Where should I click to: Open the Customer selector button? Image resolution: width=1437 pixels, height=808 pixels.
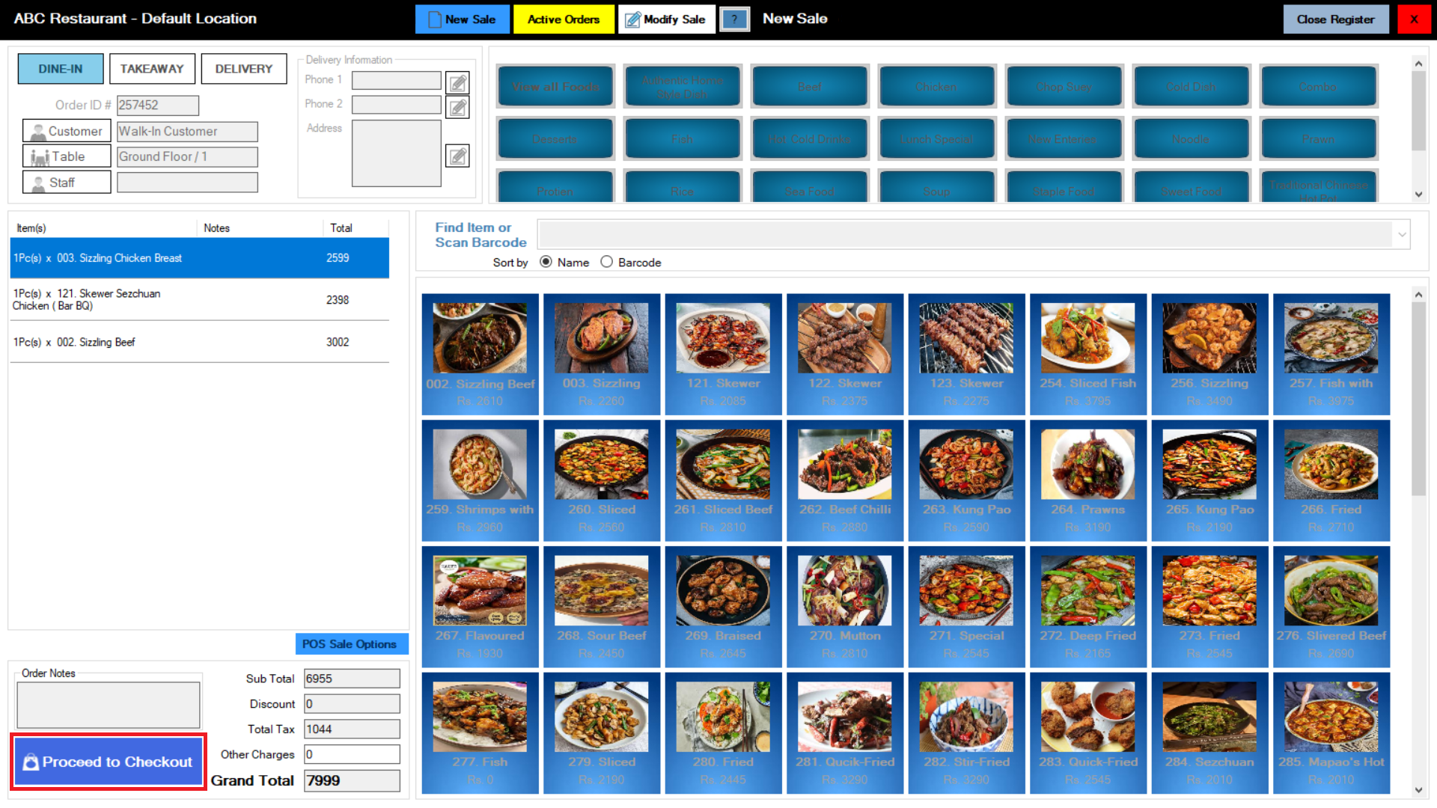tap(67, 131)
